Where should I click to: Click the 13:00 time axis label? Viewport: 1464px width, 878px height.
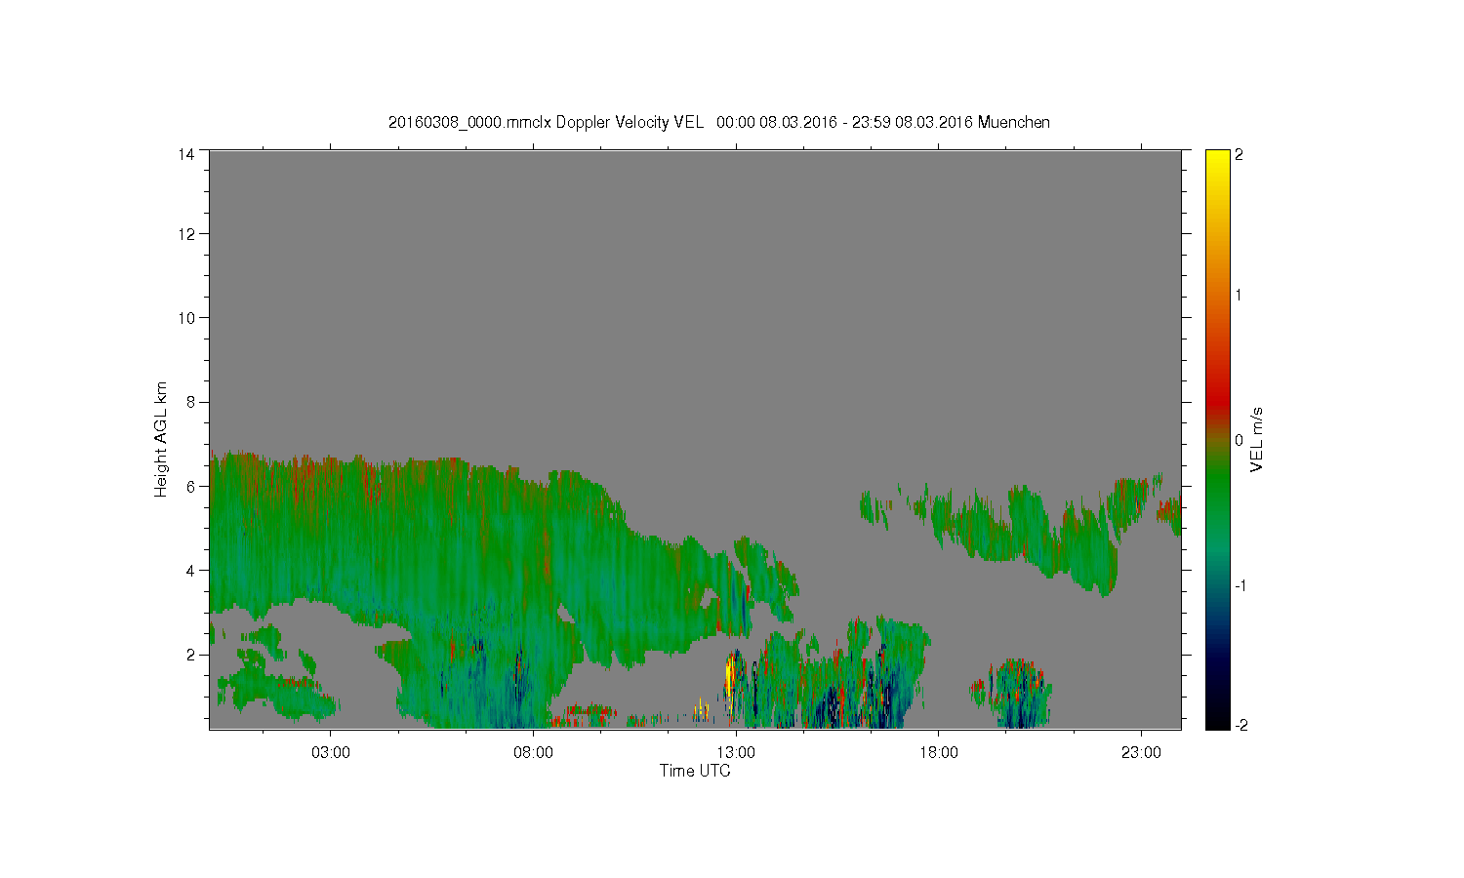pos(736,753)
